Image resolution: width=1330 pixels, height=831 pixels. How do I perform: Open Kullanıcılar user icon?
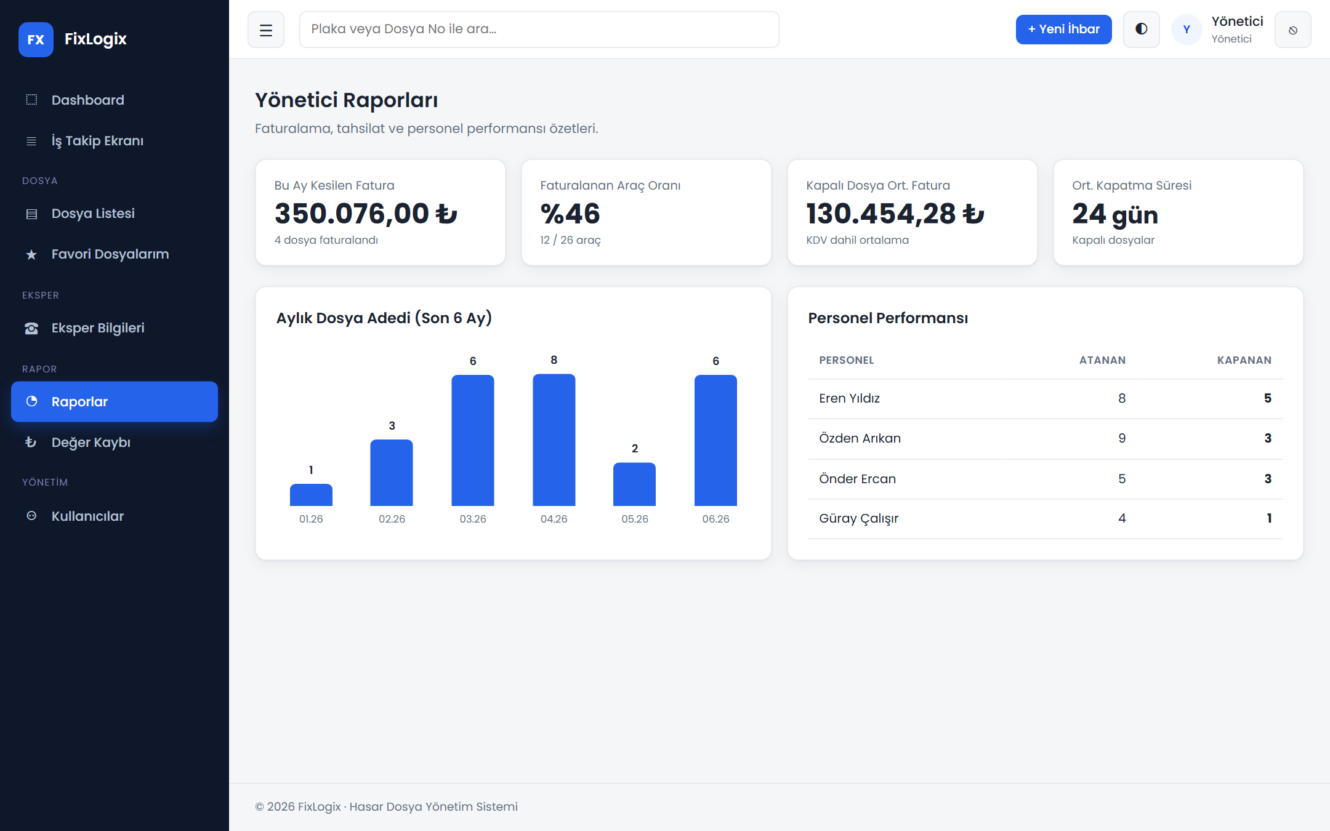pyautogui.click(x=31, y=516)
